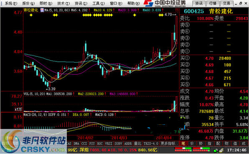Select the 值 tab in quote panel

click(235, 144)
